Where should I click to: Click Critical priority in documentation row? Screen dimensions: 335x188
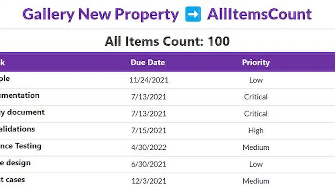[256, 97]
